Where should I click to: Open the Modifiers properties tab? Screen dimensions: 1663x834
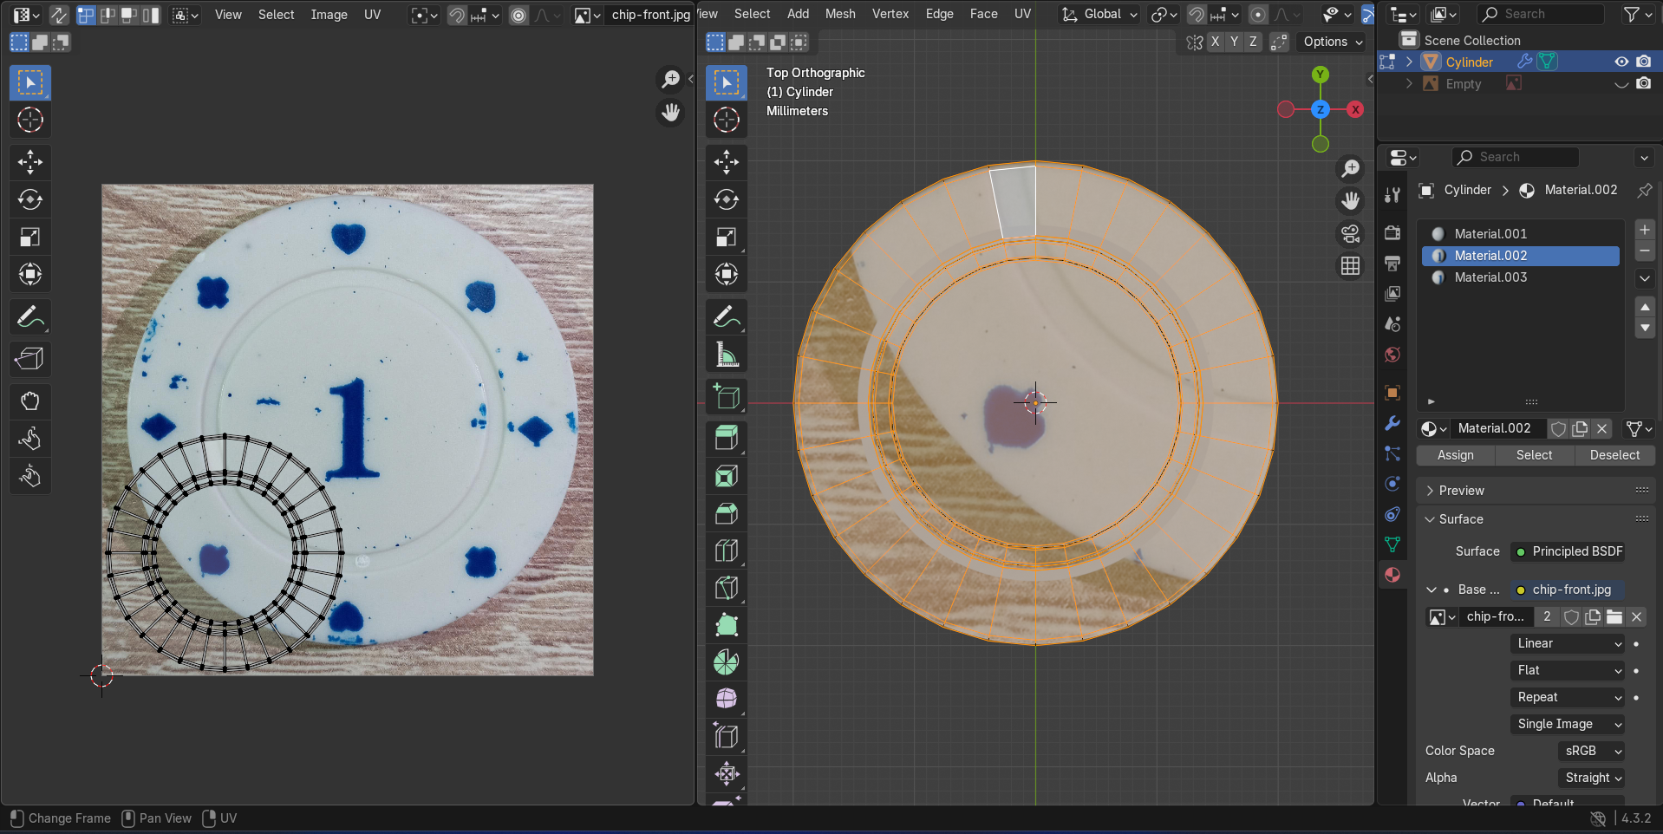[x=1392, y=423]
